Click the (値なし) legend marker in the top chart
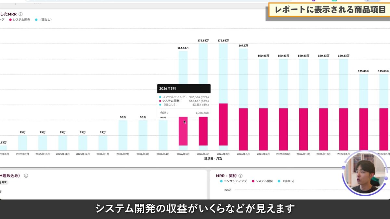Image resolution: width=390 pixels, height=219 pixels. (36, 19)
